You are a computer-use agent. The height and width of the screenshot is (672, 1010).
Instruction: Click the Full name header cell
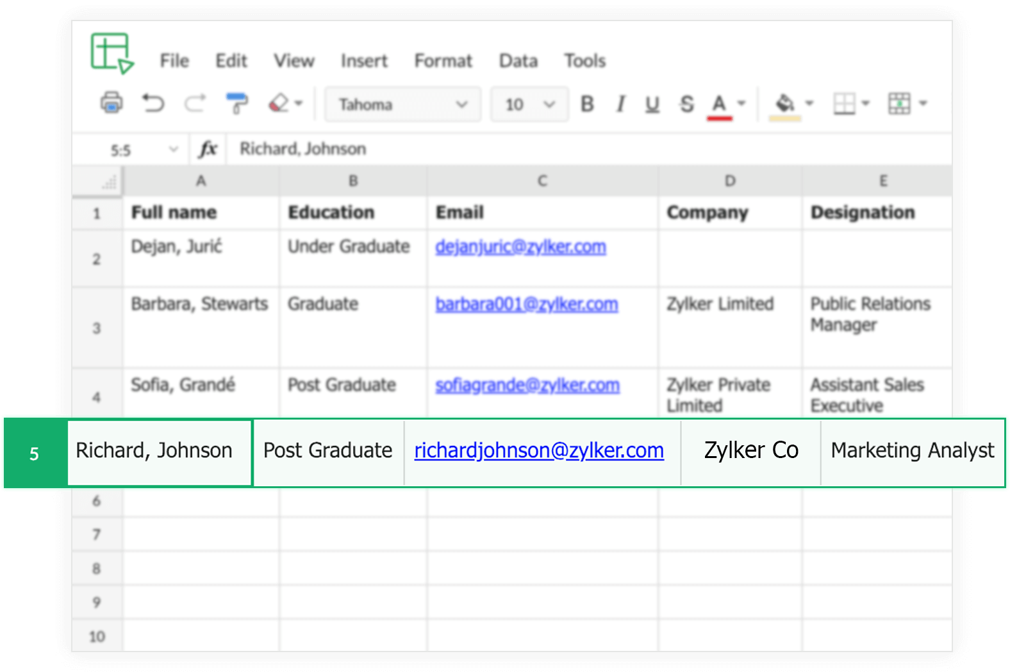[x=201, y=213]
